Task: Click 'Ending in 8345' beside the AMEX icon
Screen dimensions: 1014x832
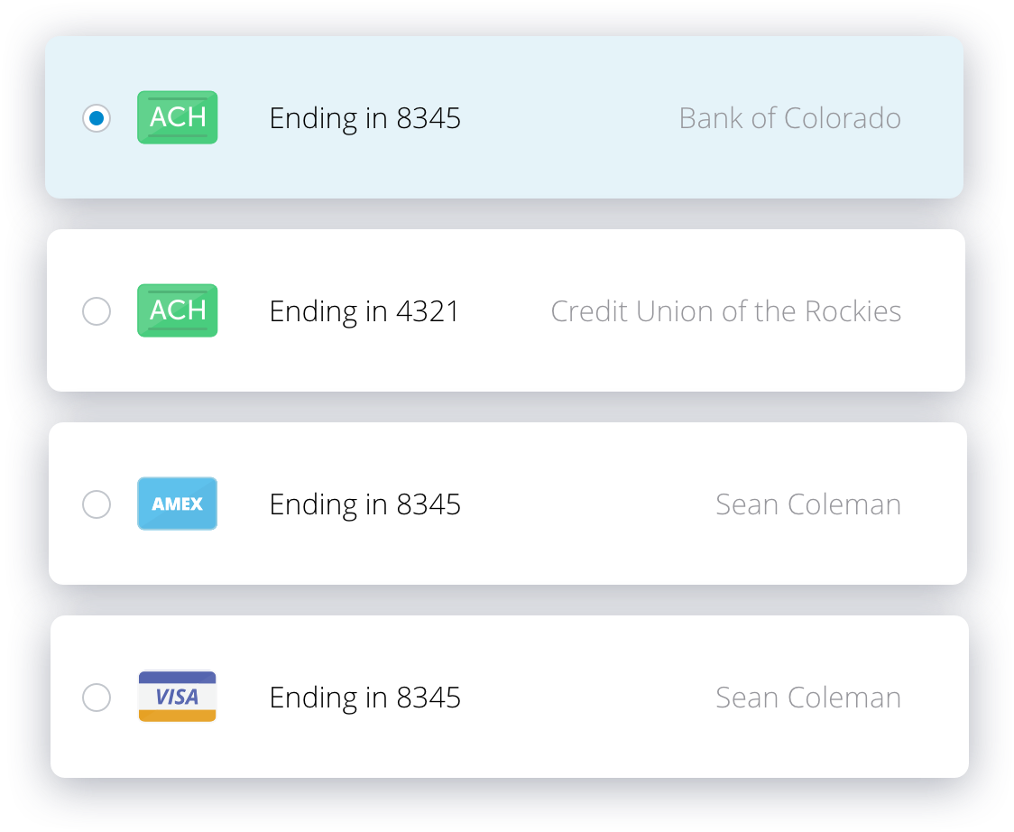Action: [x=364, y=505]
